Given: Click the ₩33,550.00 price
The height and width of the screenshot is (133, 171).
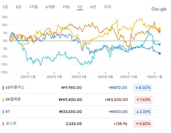Looking at the screenshot, I should point(70,112).
